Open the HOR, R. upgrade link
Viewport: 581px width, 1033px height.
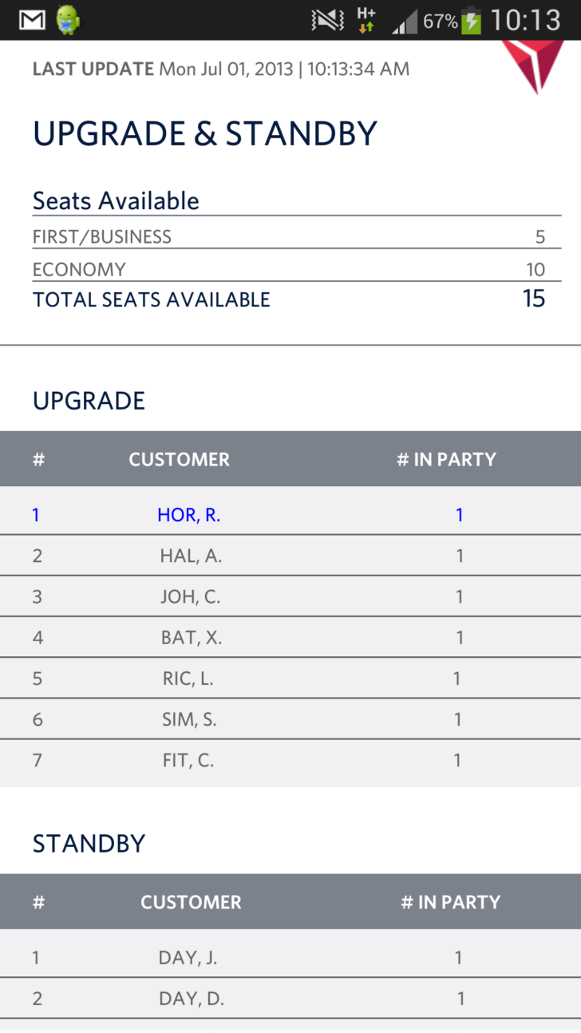189,515
